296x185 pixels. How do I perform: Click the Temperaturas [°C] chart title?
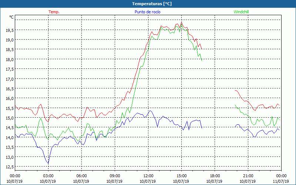click(x=152, y=4)
